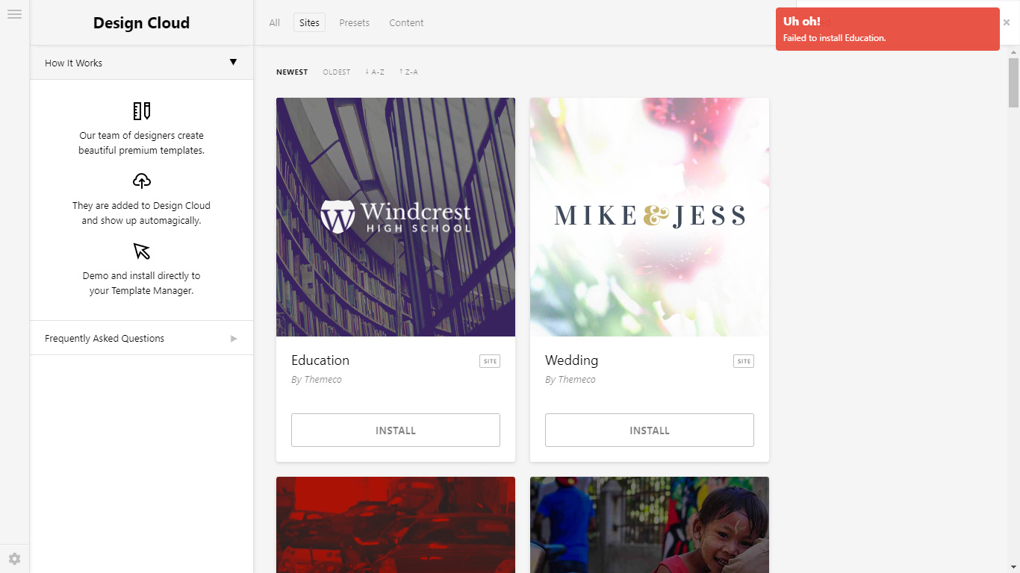Switch to the Presets tab
The image size is (1020, 573).
(x=355, y=23)
